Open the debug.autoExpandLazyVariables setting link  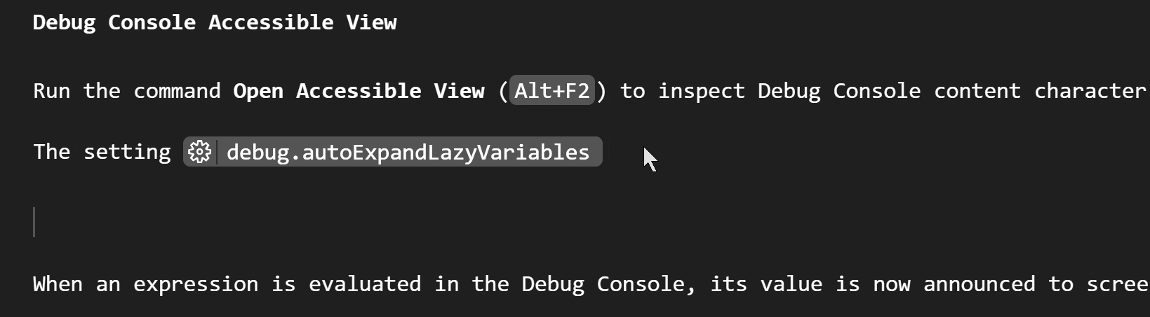408,152
